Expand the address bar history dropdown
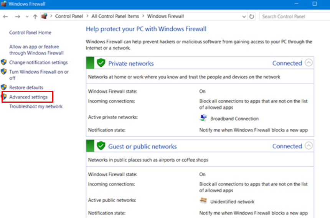The image size is (330, 218). click(244, 16)
